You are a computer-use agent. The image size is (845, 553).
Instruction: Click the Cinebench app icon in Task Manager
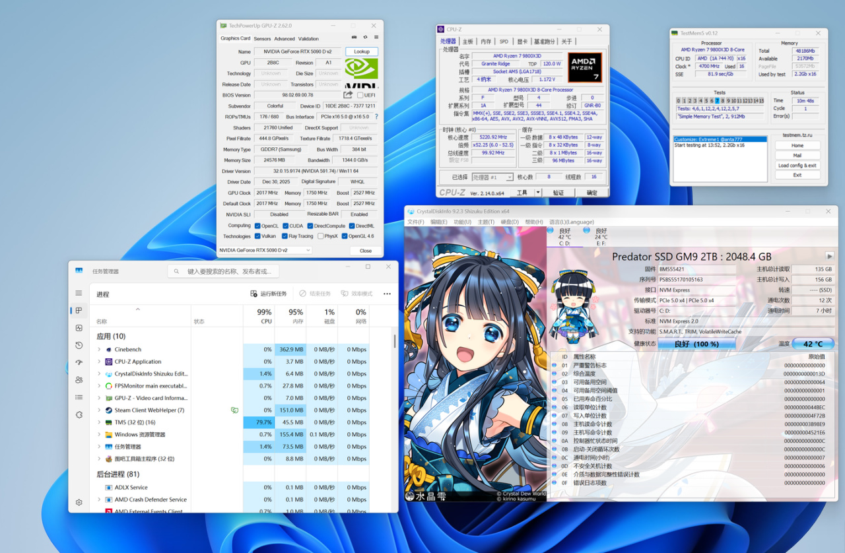pyautogui.click(x=108, y=350)
